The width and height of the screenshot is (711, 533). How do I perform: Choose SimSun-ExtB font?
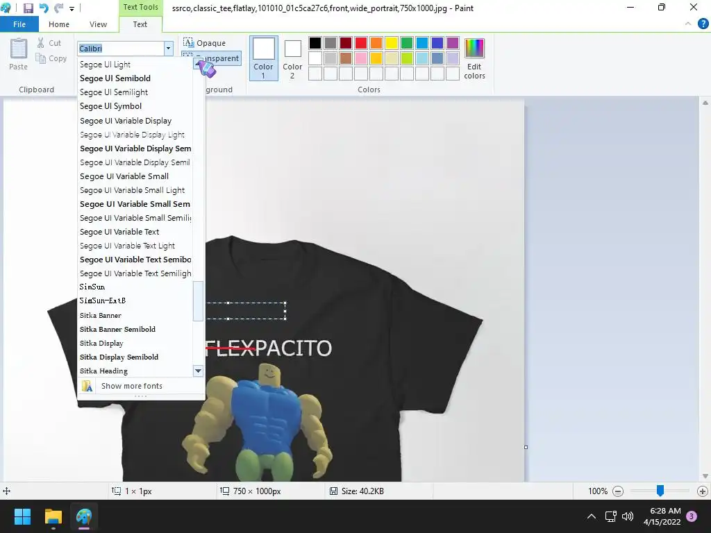pyautogui.click(x=135, y=301)
